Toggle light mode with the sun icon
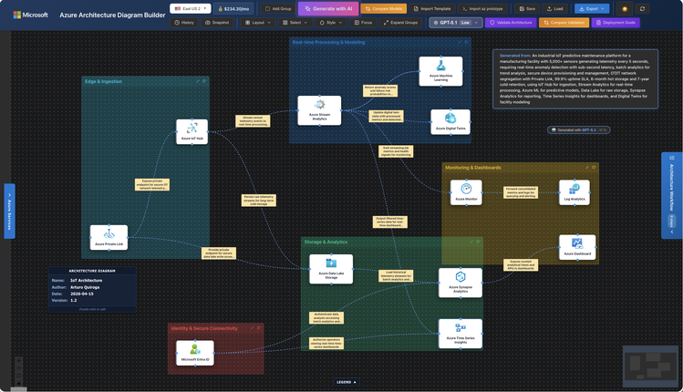 coord(625,9)
